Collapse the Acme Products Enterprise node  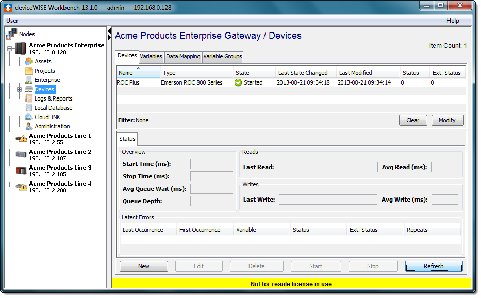click(8, 48)
